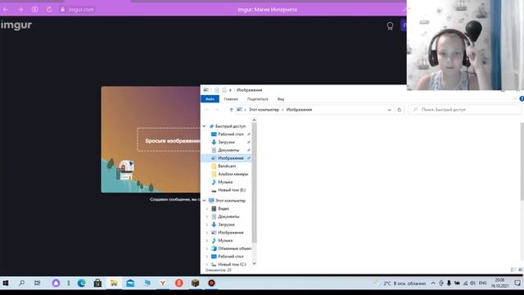Image resolution: width=524 pixels, height=295 pixels.
Task: Open red Yandex icon in taskbar
Action: pyautogui.click(x=179, y=284)
